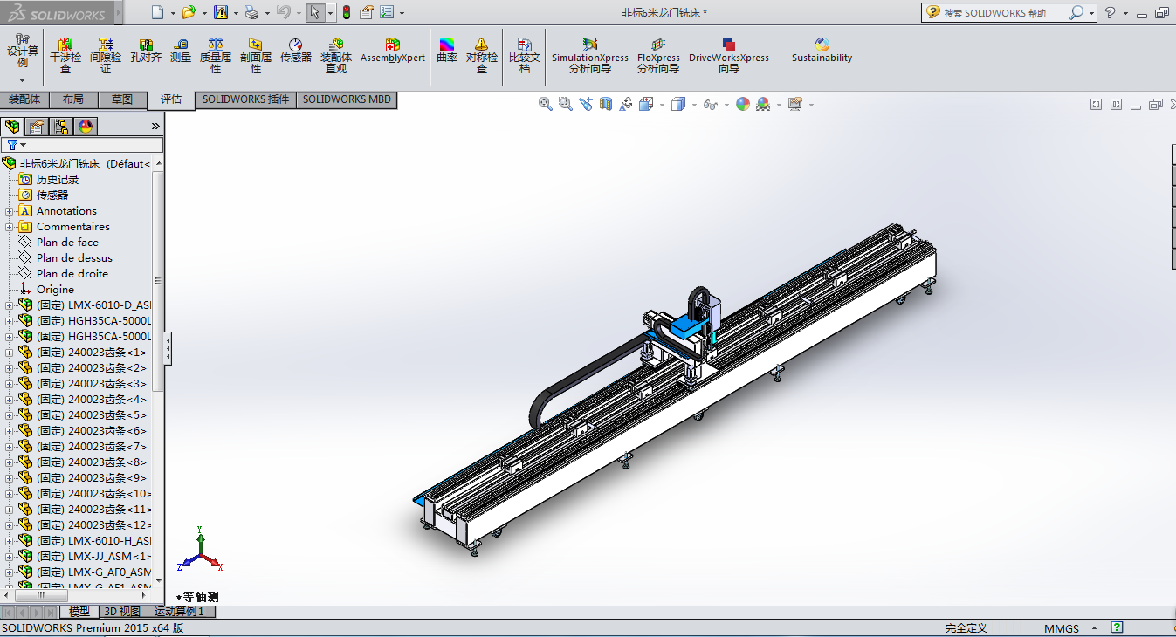Expand the Commentaires folder node
Viewport: 1176px width, 637px height.
(x=10, y=227)
